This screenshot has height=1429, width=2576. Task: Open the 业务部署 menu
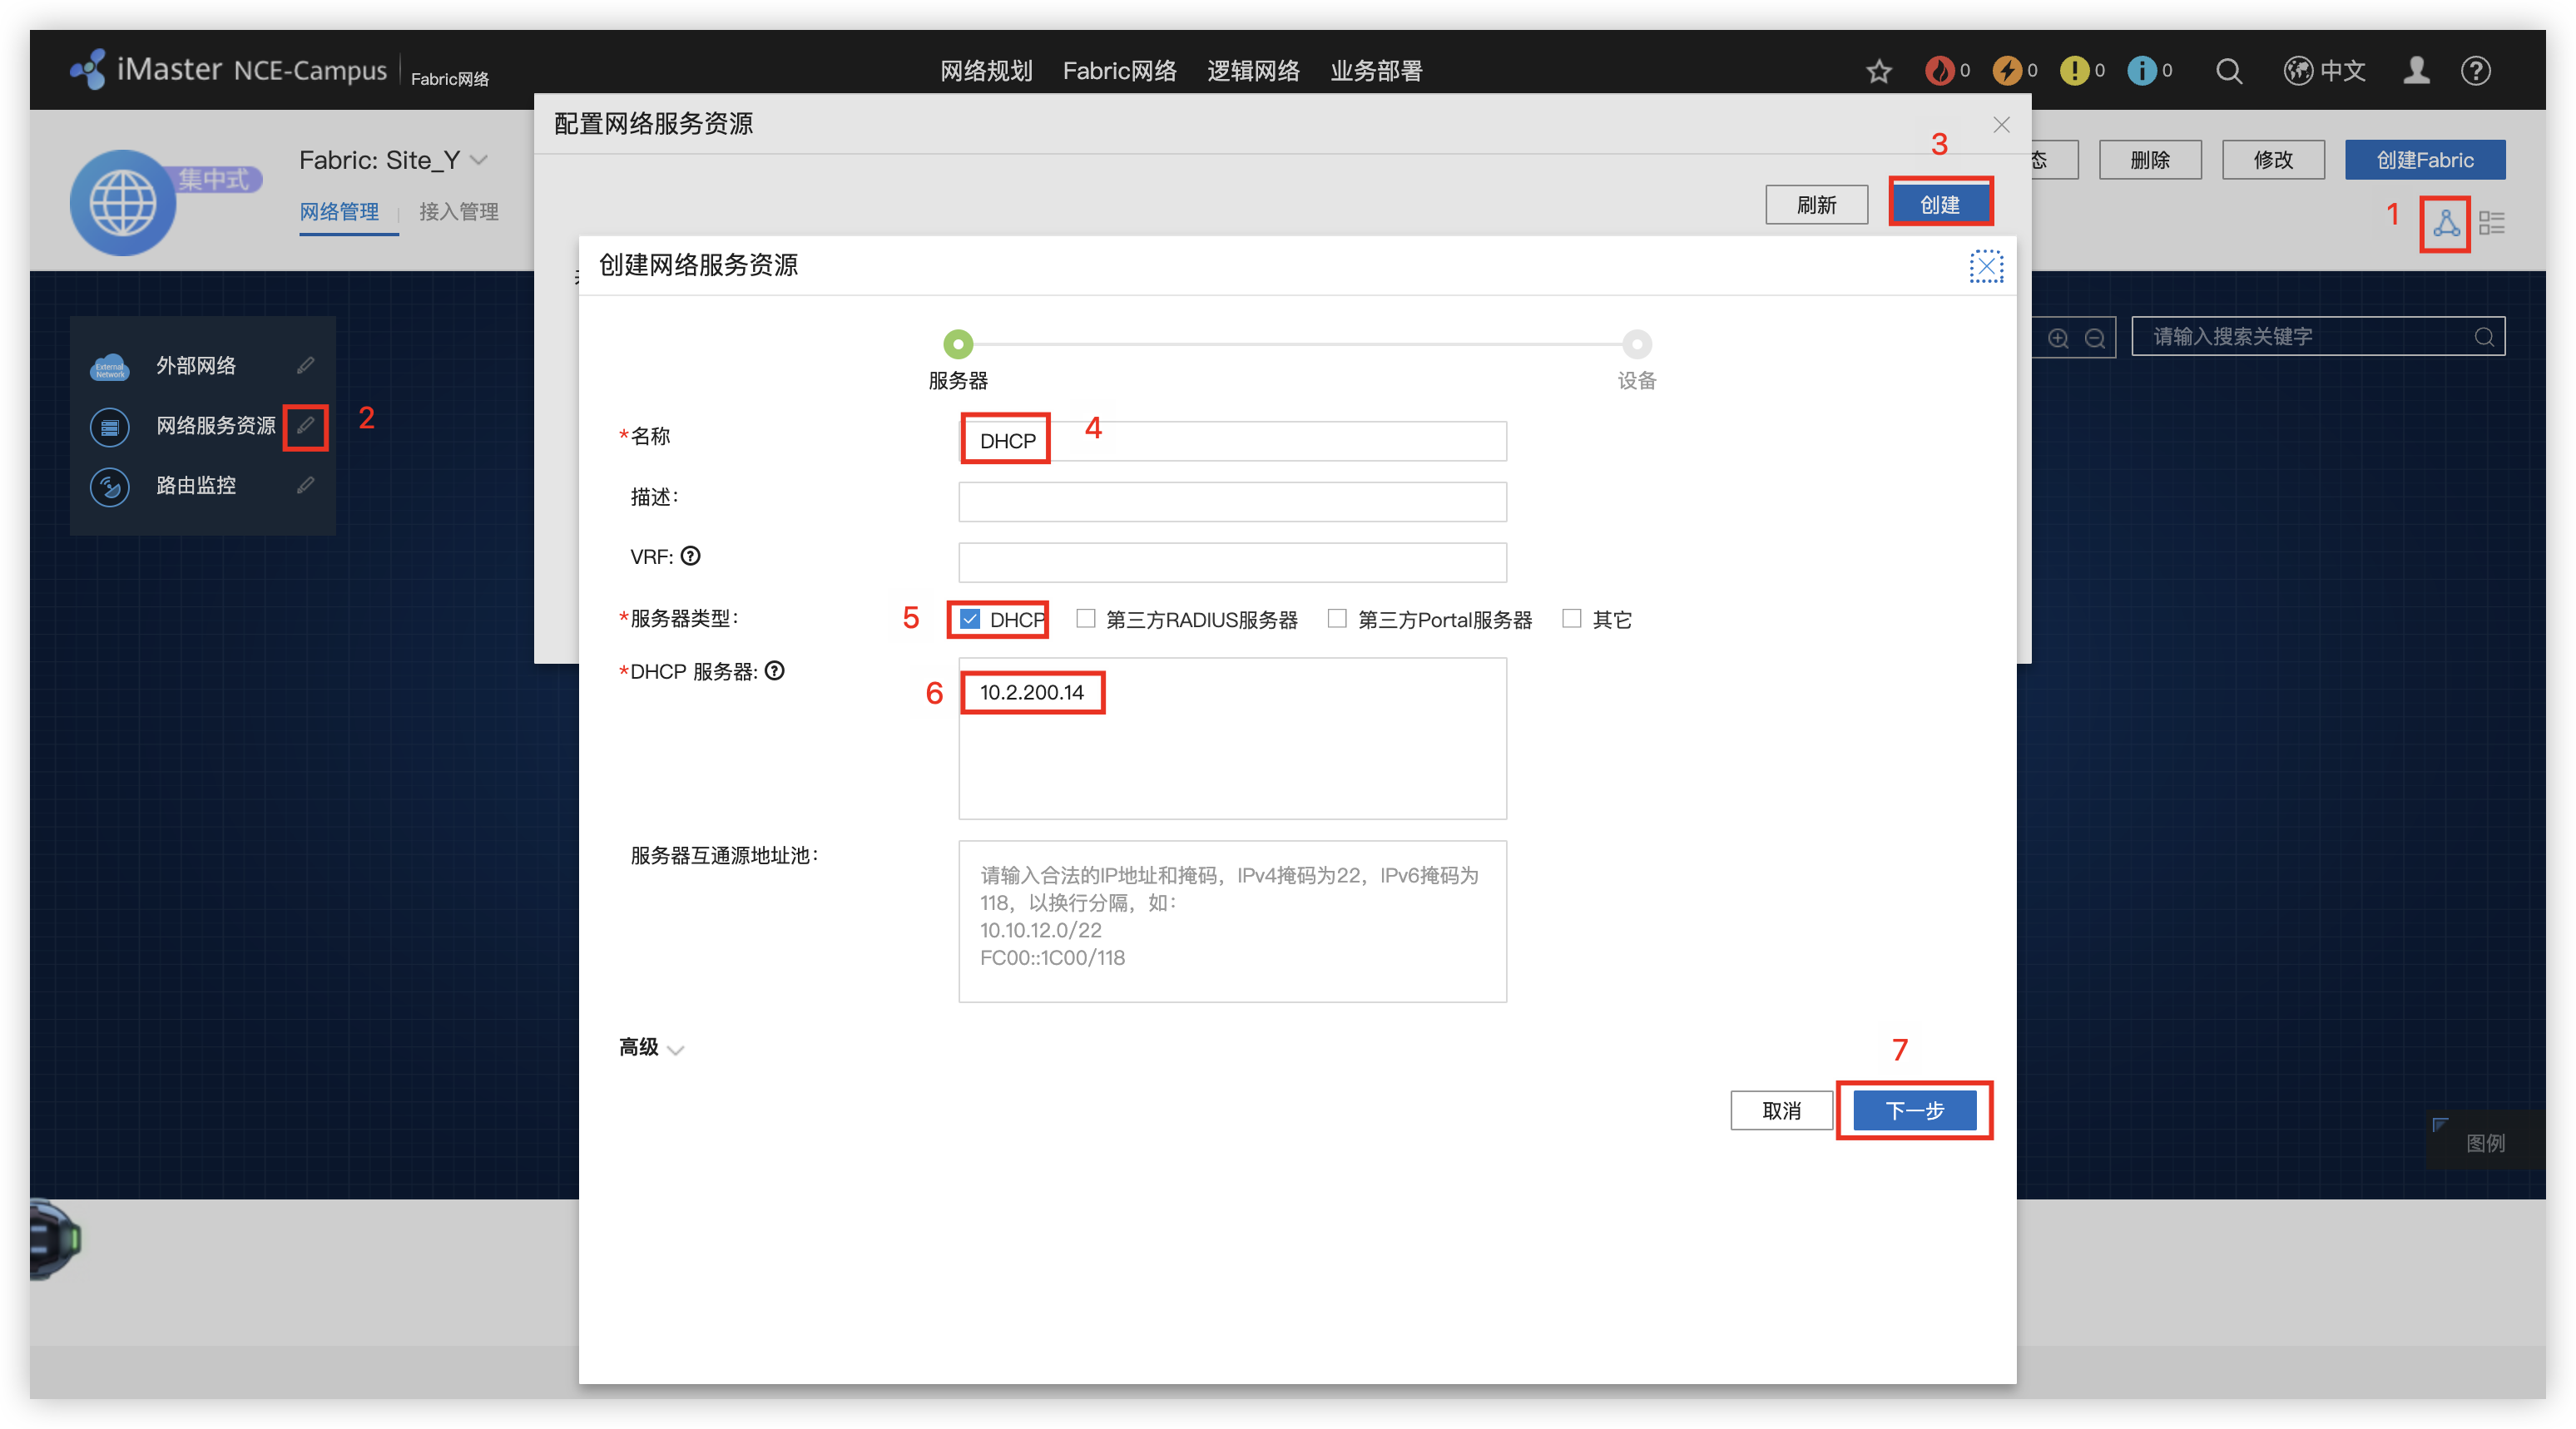pyautogui.click(x=1375, y=70)
